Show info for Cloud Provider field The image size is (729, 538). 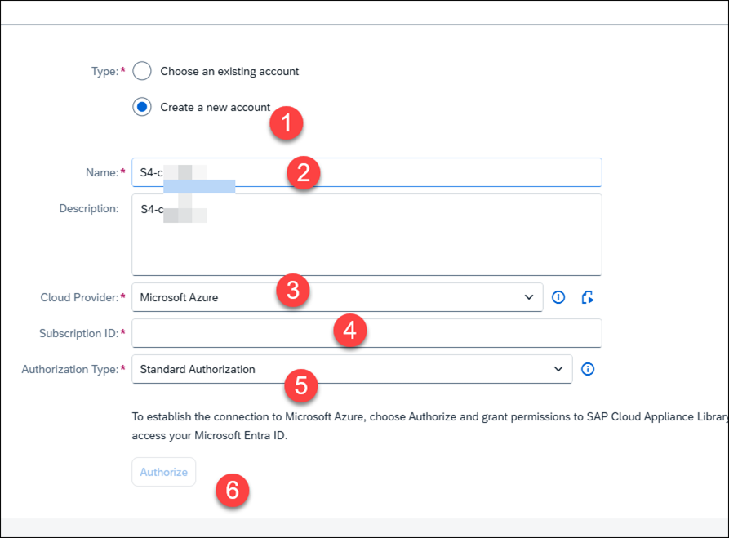click(x=558, y=297)
